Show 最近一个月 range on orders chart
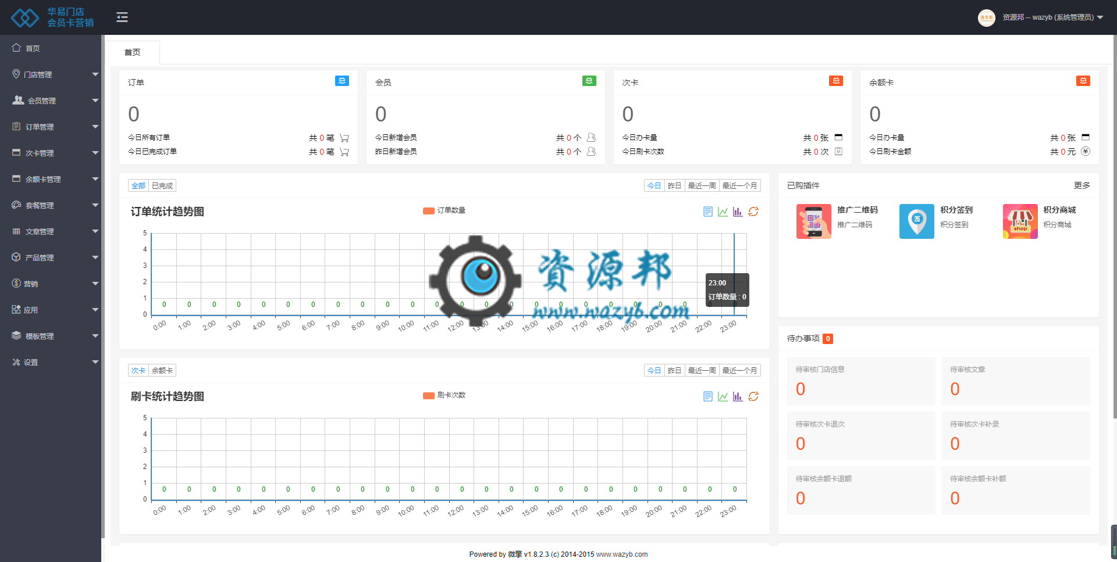 pos(739,186)
